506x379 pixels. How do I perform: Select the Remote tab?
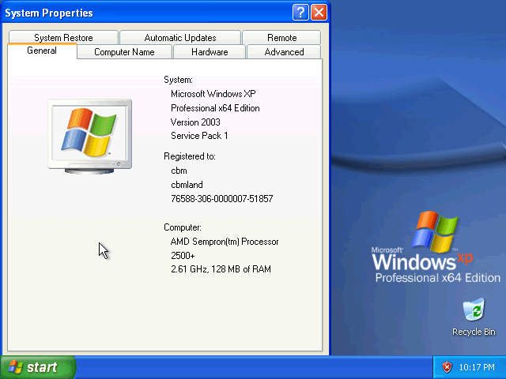[281, 37]
